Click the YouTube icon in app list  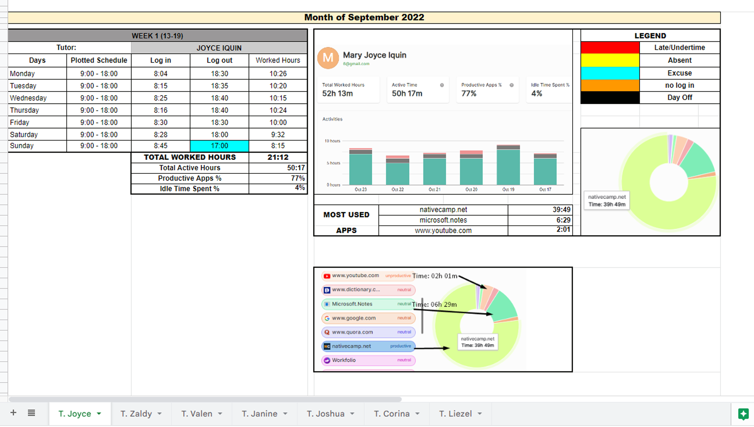327,276
